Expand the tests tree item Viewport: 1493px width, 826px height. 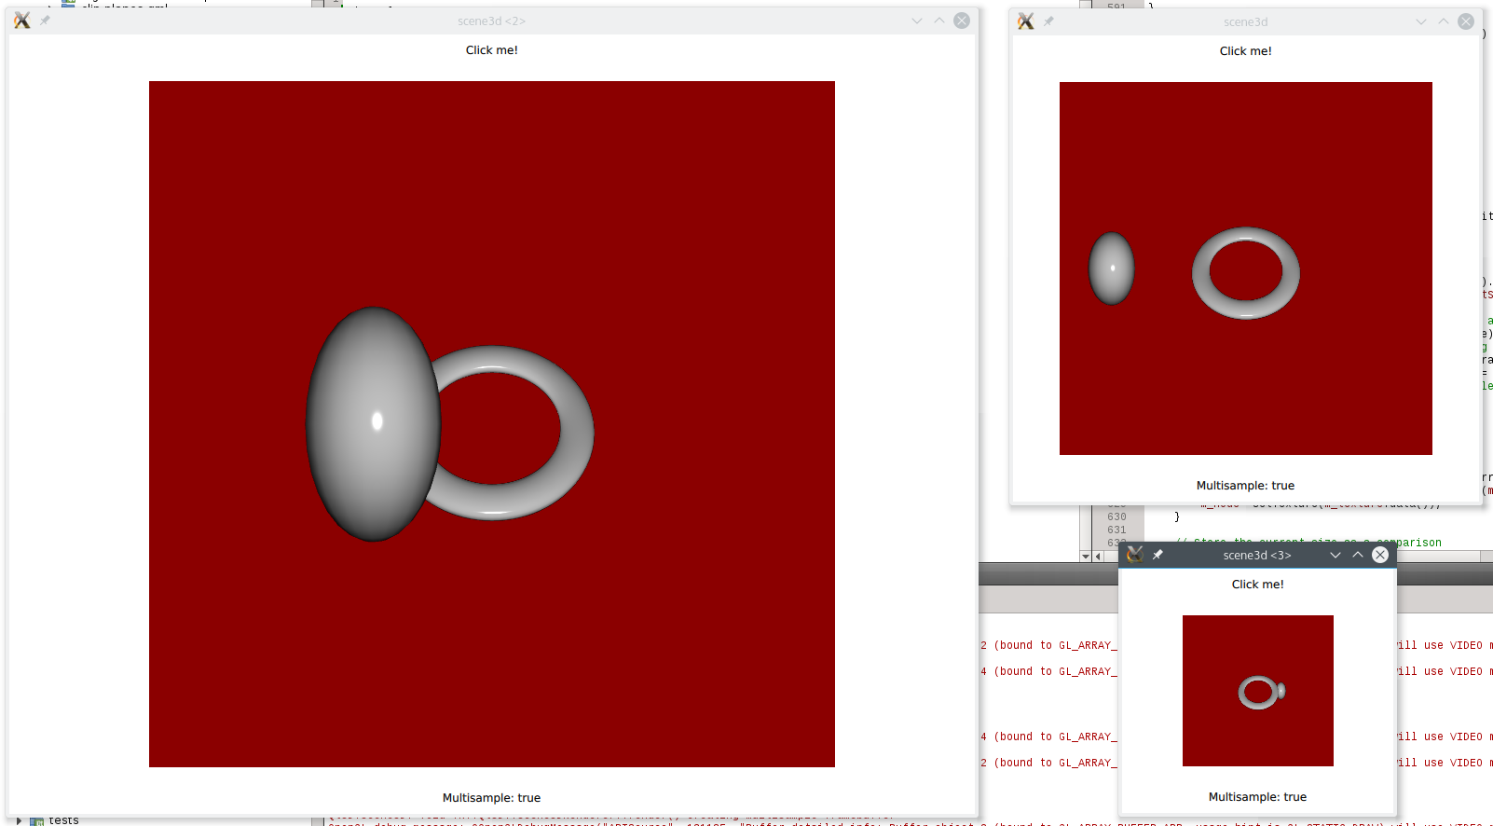pos(19,820)
